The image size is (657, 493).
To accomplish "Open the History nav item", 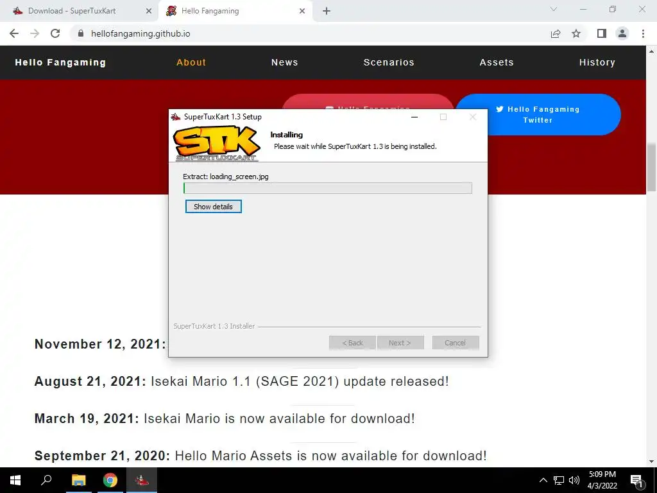I will (x=597, y=62).
